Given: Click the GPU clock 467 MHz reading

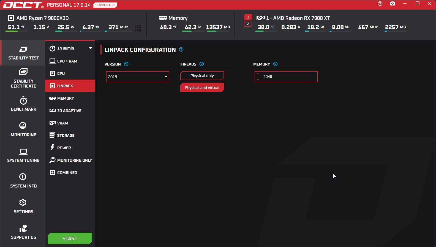Looking at the screenshot, I should [x=368, y=27].
